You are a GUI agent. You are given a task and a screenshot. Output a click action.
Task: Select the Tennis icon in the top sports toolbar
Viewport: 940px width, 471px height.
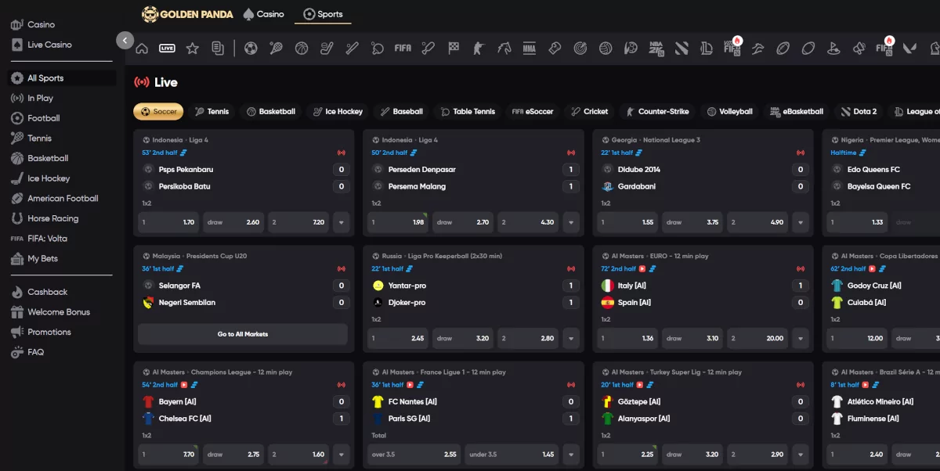tap(276, 48)
